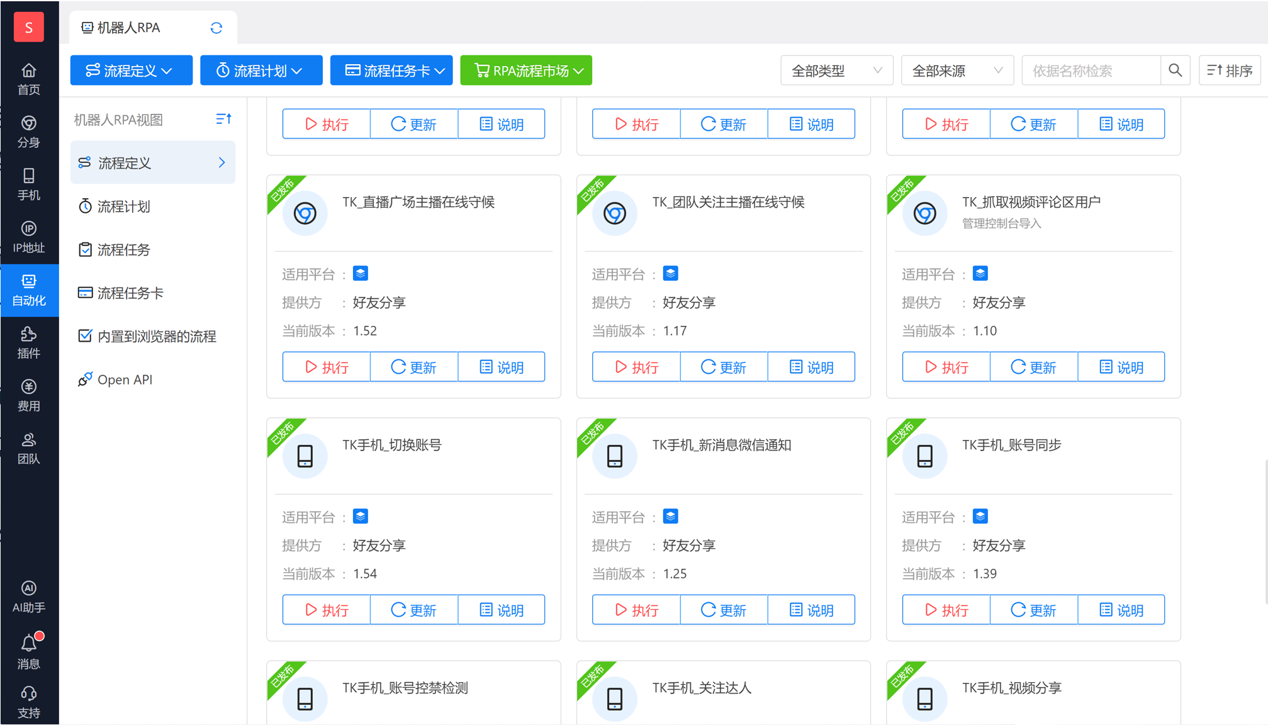Image resolution: width=1268 pixels, height=725 pixels.
Task: Collapse the 机器人RPA视图 sort icon
Action: 223,119
